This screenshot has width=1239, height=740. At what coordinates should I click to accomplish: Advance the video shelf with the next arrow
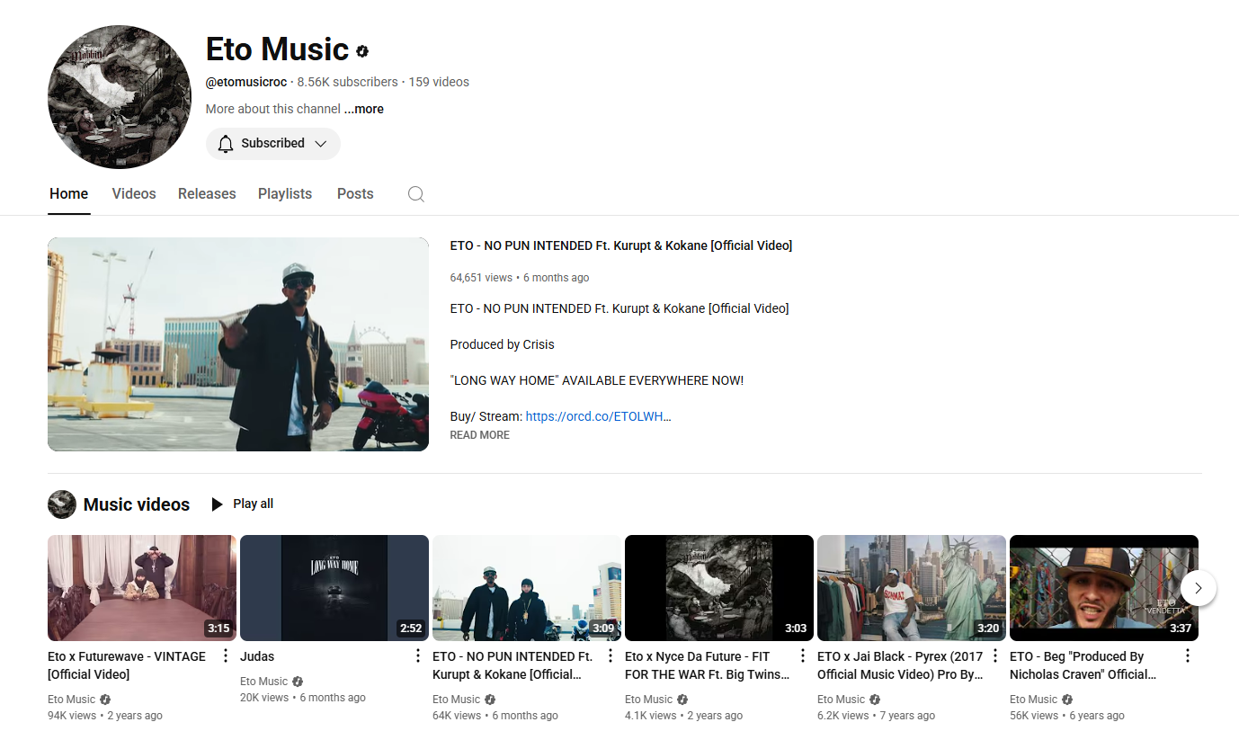[x=1198, y=588]
